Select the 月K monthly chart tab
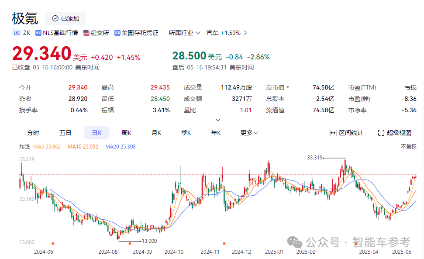 point(156,133)
